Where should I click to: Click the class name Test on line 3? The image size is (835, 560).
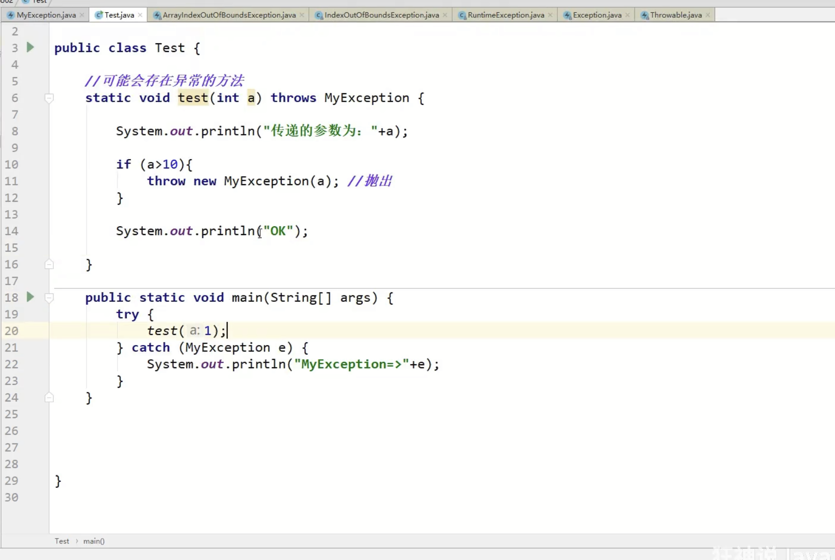coord(170,48)
